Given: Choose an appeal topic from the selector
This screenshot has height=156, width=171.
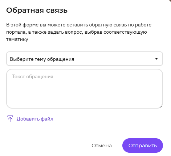Looking at the screenshot, I should 85,59.
